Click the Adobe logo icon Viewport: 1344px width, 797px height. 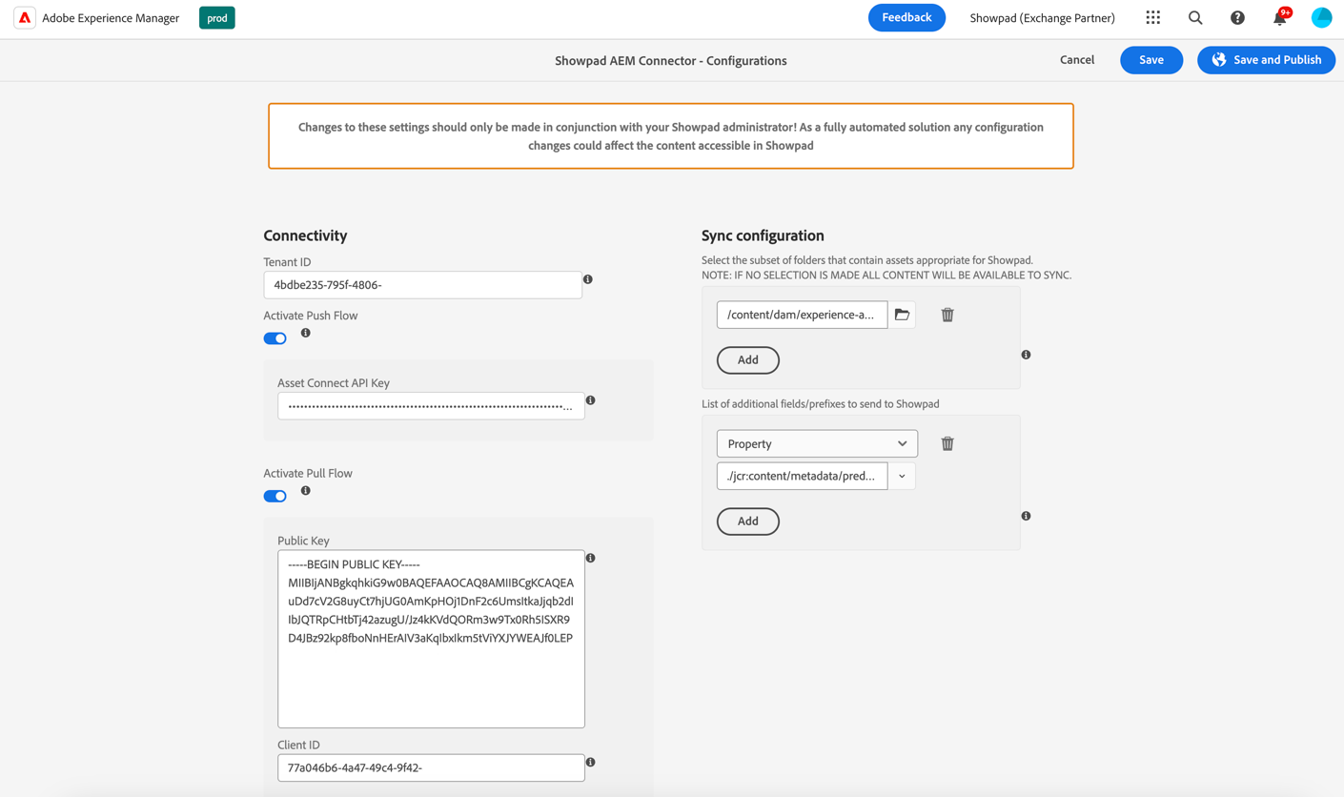pos(25,17)
